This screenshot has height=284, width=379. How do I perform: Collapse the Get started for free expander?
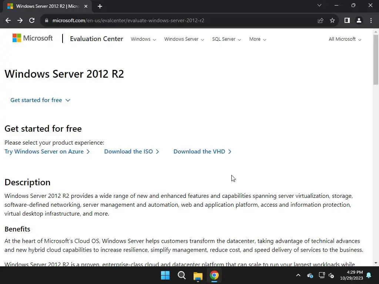coord(40,100)
